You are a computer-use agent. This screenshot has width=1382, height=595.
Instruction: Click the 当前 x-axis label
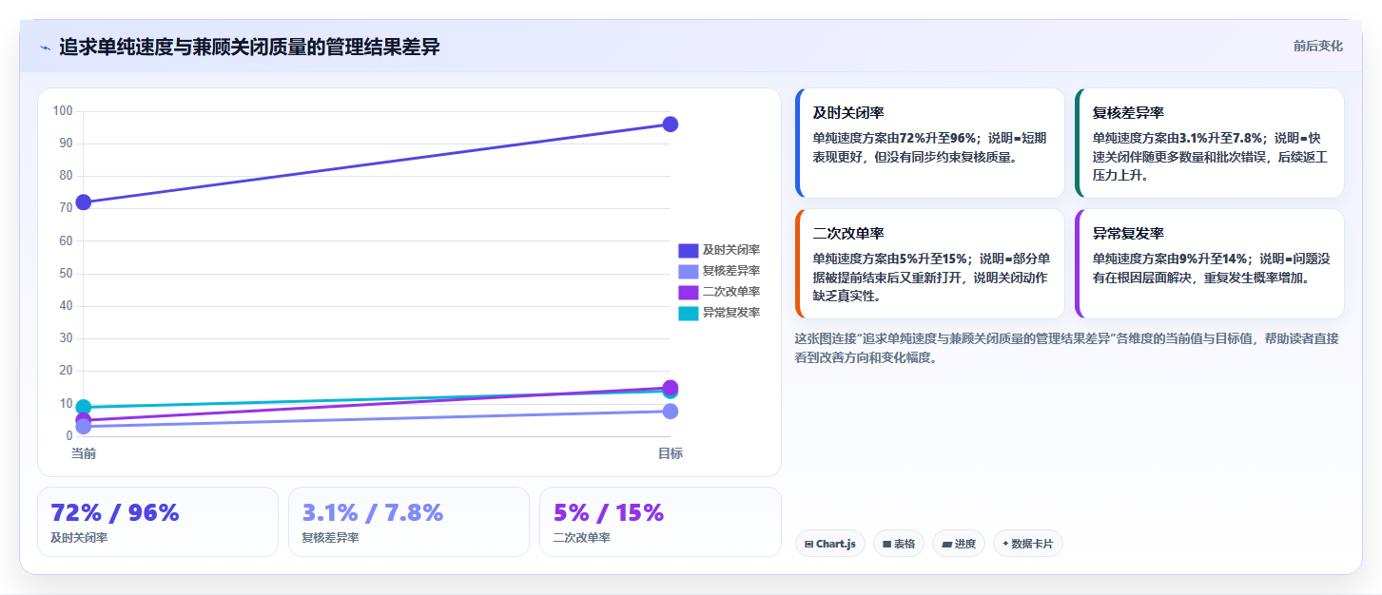[84, 453]
